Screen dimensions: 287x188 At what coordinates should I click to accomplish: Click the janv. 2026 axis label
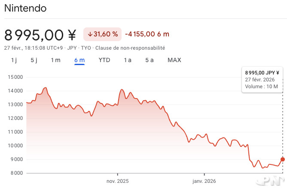click(x=205, y=180)
